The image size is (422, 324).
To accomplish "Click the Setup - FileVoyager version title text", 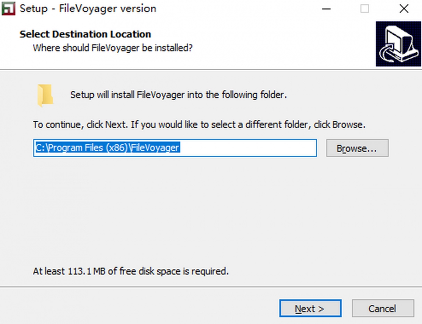I will click(x=88, y=8).
